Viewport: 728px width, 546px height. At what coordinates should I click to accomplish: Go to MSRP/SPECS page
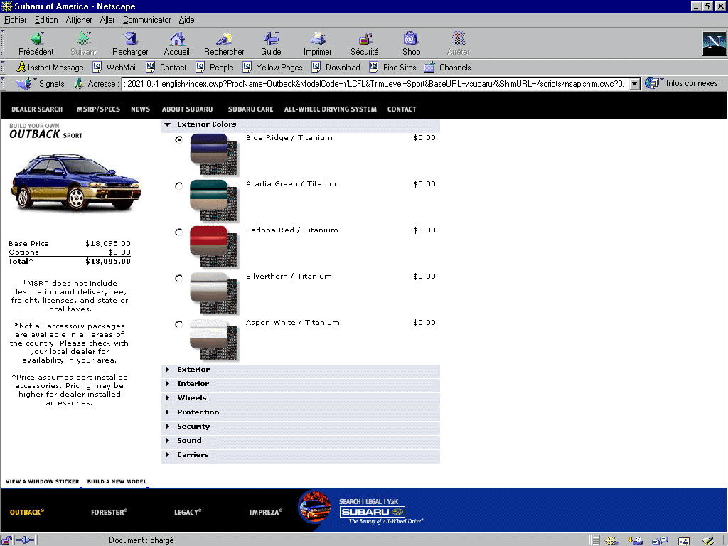pyautogui.click(x=98, y=109)
